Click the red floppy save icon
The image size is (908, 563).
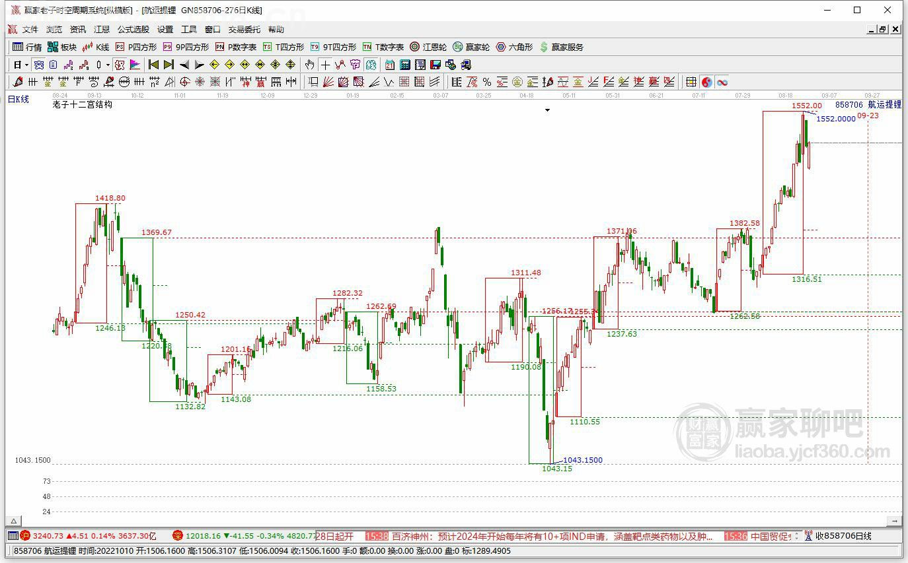[x=435, y=65]
